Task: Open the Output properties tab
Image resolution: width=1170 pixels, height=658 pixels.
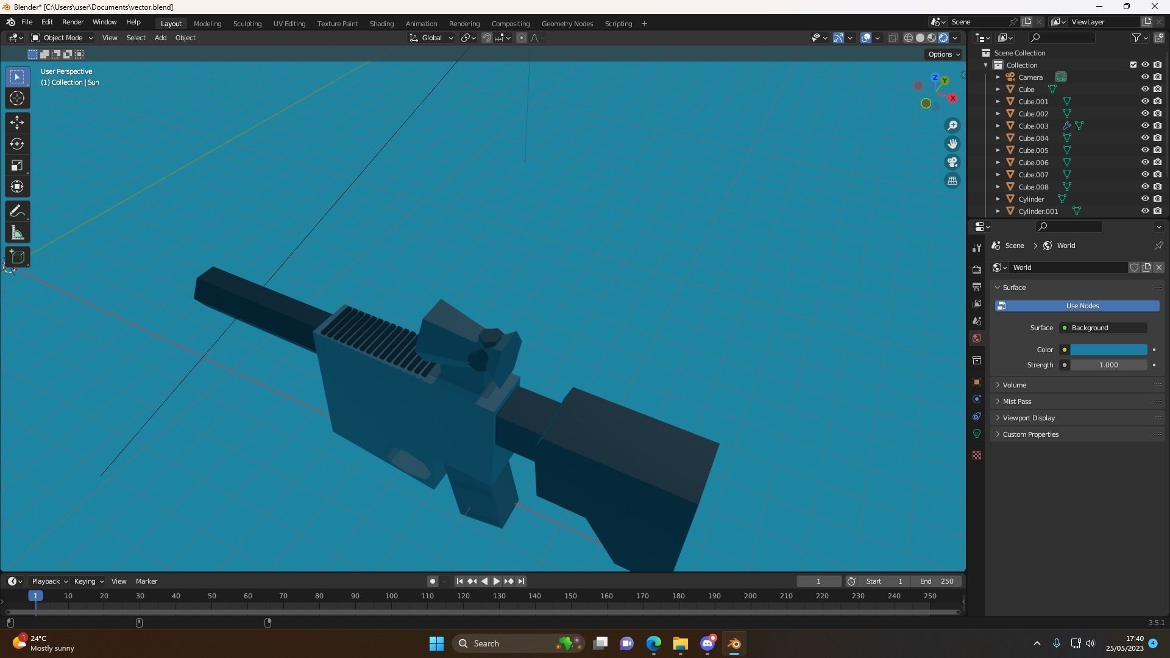Action: (977, 287)
